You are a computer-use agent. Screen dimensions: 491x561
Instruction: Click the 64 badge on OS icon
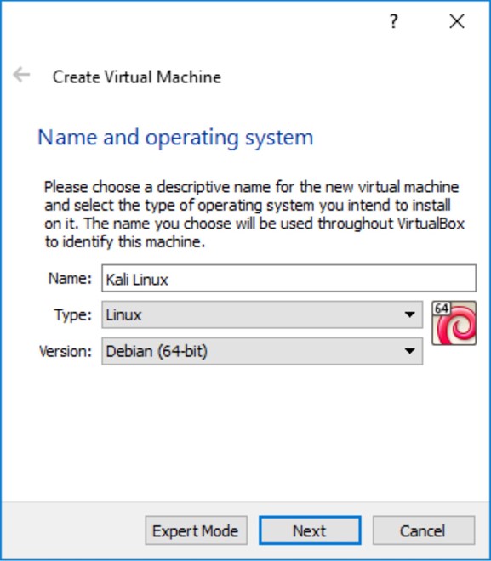tap(442, 308)
